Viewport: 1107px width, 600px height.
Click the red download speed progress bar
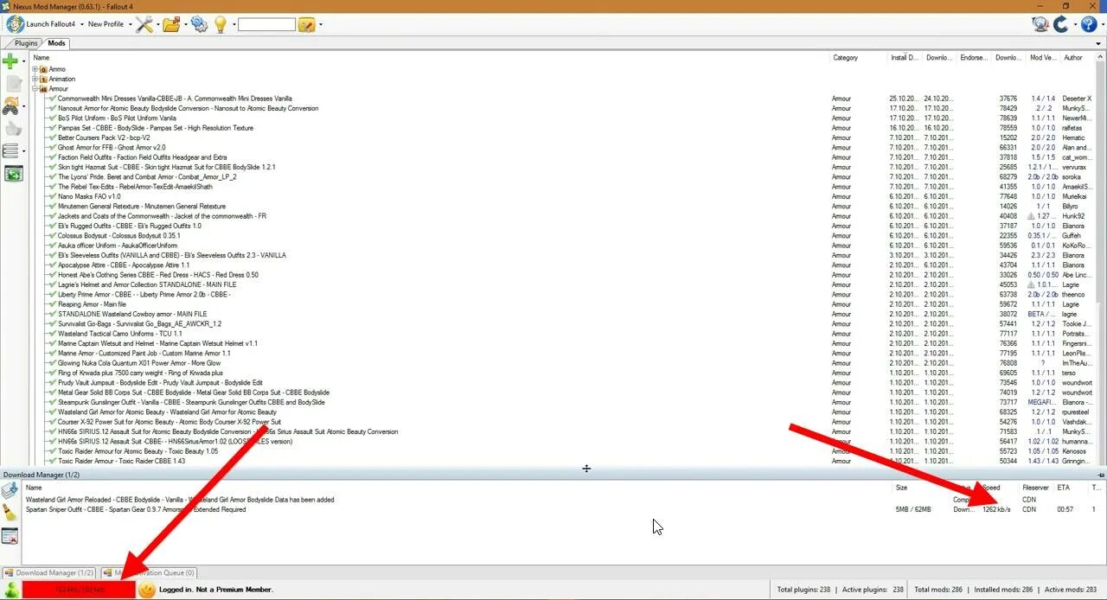[79, 590]
